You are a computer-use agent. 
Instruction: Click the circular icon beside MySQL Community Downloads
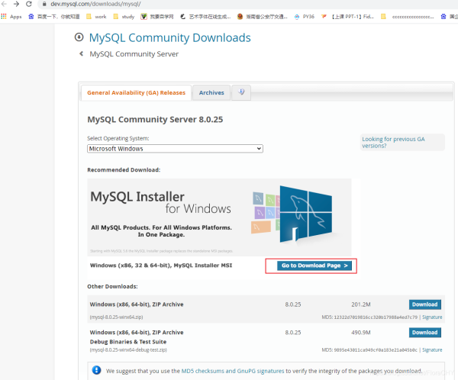tap(79, 37)
